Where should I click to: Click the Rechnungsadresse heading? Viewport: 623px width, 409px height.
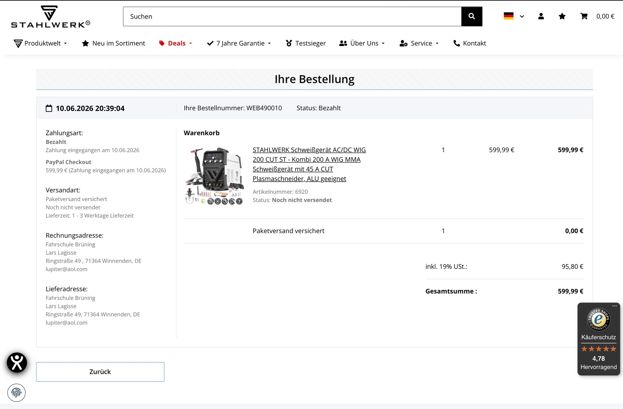click(x=75, y=236)
